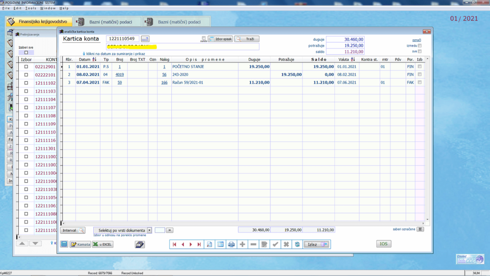
Task: Jump to last record icon
Action: [x=199, y=244]
